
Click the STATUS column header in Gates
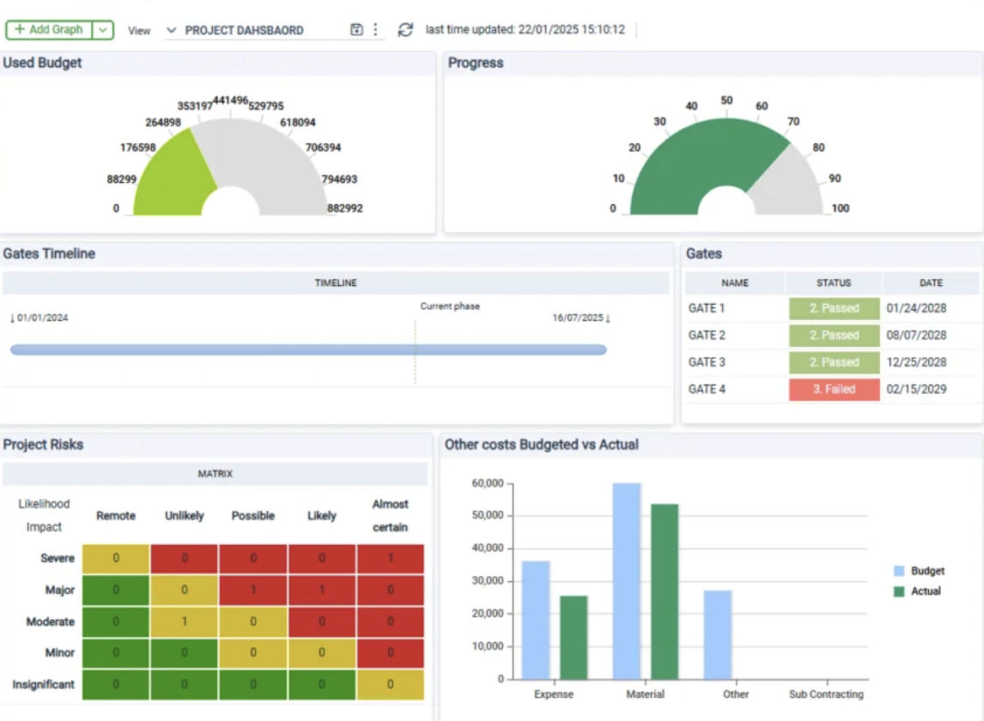pos(834,282)
